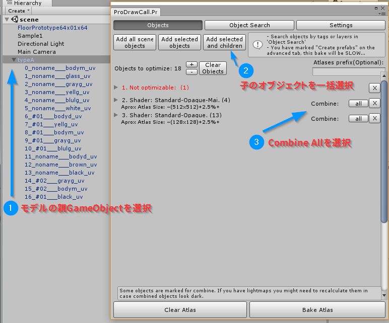Expand the Shader Standard-Opaque-Mai group

click(x=115, y=100)
